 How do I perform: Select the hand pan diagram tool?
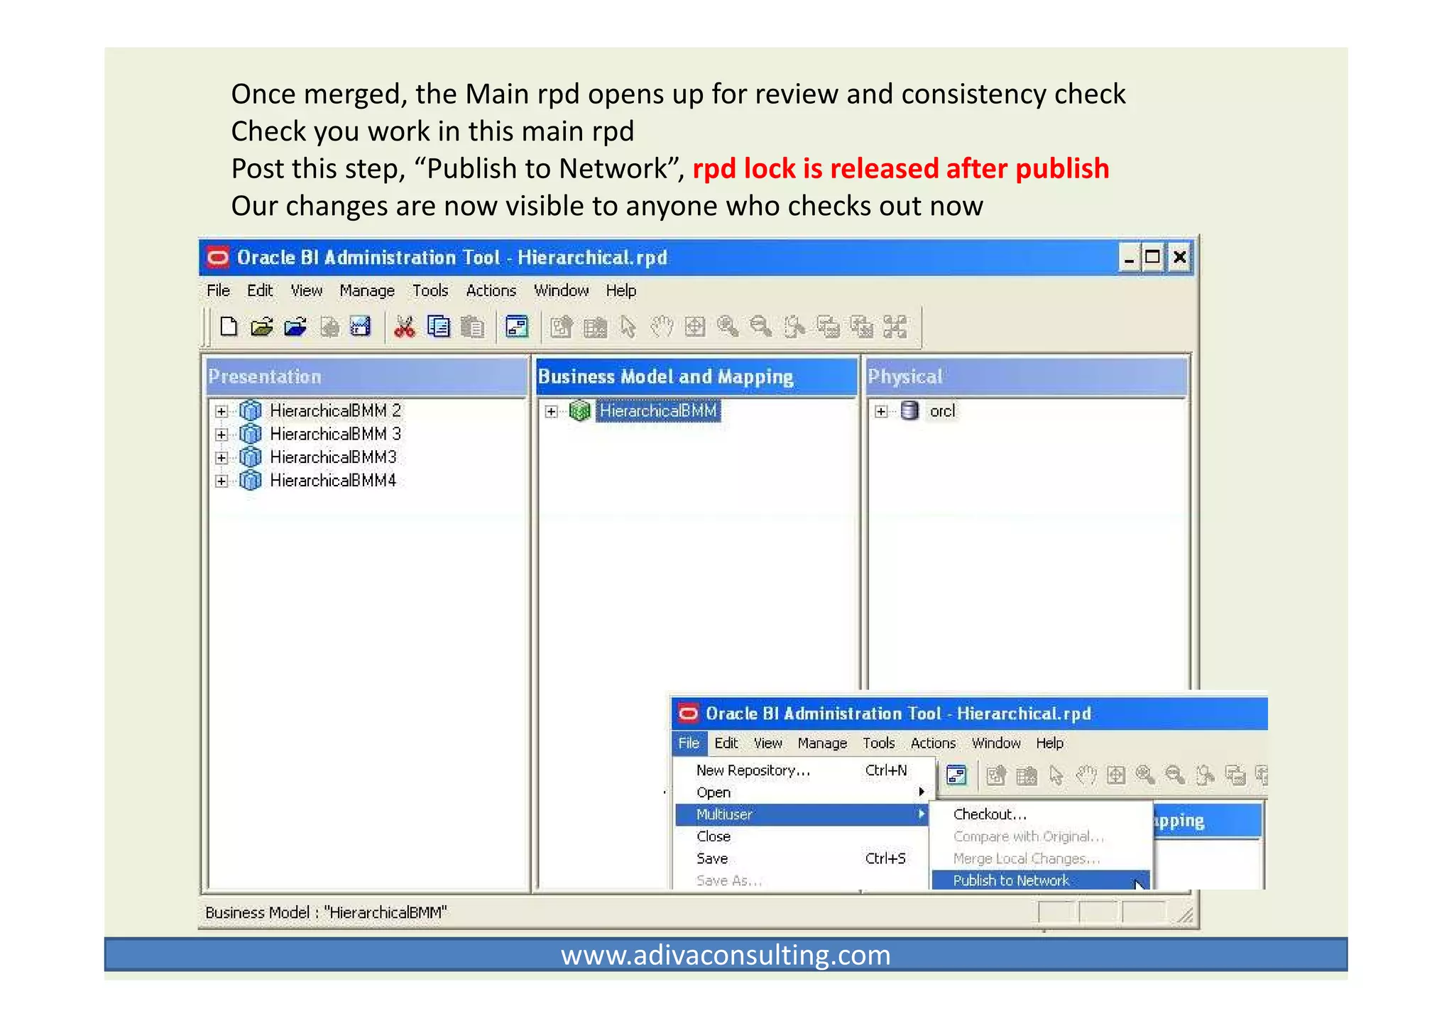tap(662, 327)
